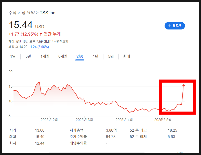Click the 2025년 5월 axis label
The height and width of the screenshot is (155, 201).
coord(163,120)
